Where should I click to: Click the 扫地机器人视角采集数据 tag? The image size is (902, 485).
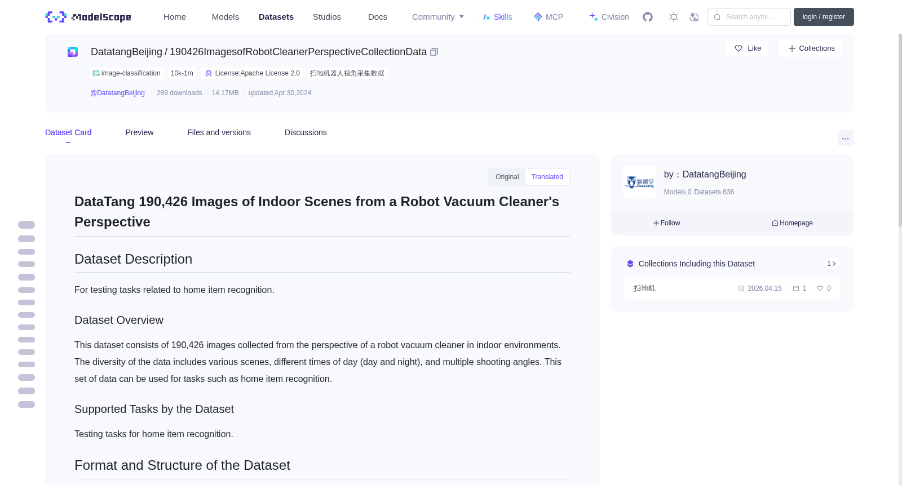point(347,73)
